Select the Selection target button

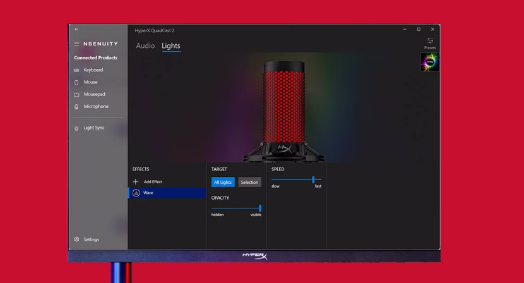coord(249,182)
